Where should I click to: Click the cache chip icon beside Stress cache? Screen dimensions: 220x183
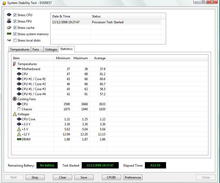(9, 28)
